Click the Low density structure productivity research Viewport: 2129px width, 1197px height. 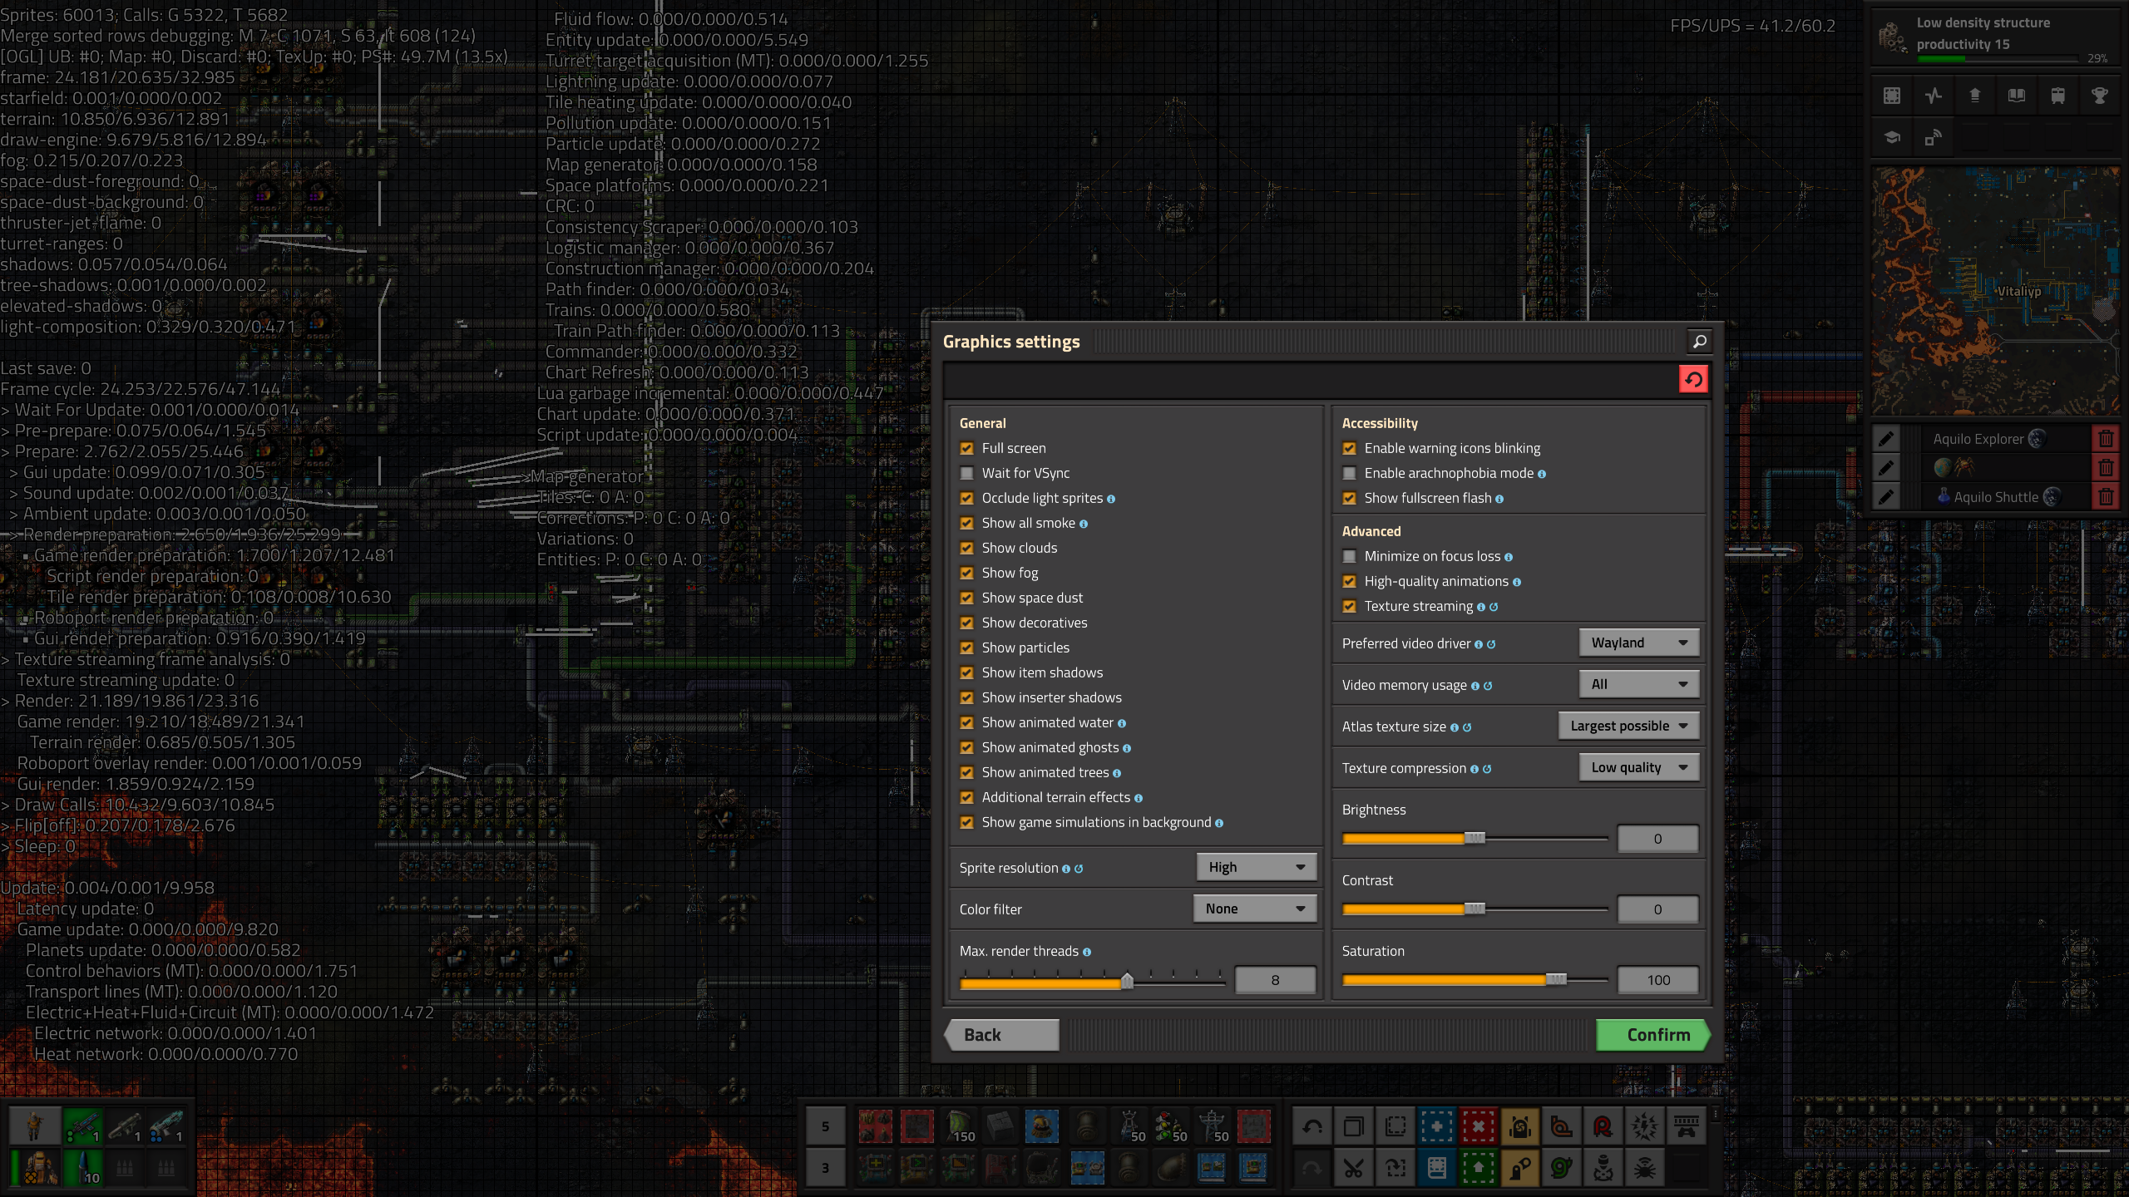coord(1996,37)
